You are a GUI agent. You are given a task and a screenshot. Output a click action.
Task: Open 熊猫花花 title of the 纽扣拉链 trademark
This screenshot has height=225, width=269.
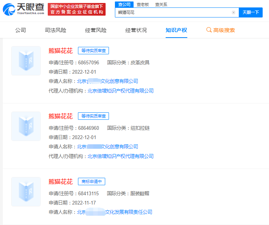pyautogui.click(x=60, y=116)
